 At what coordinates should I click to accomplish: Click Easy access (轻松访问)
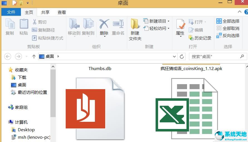pyautogui.click(x=154, y=28)
